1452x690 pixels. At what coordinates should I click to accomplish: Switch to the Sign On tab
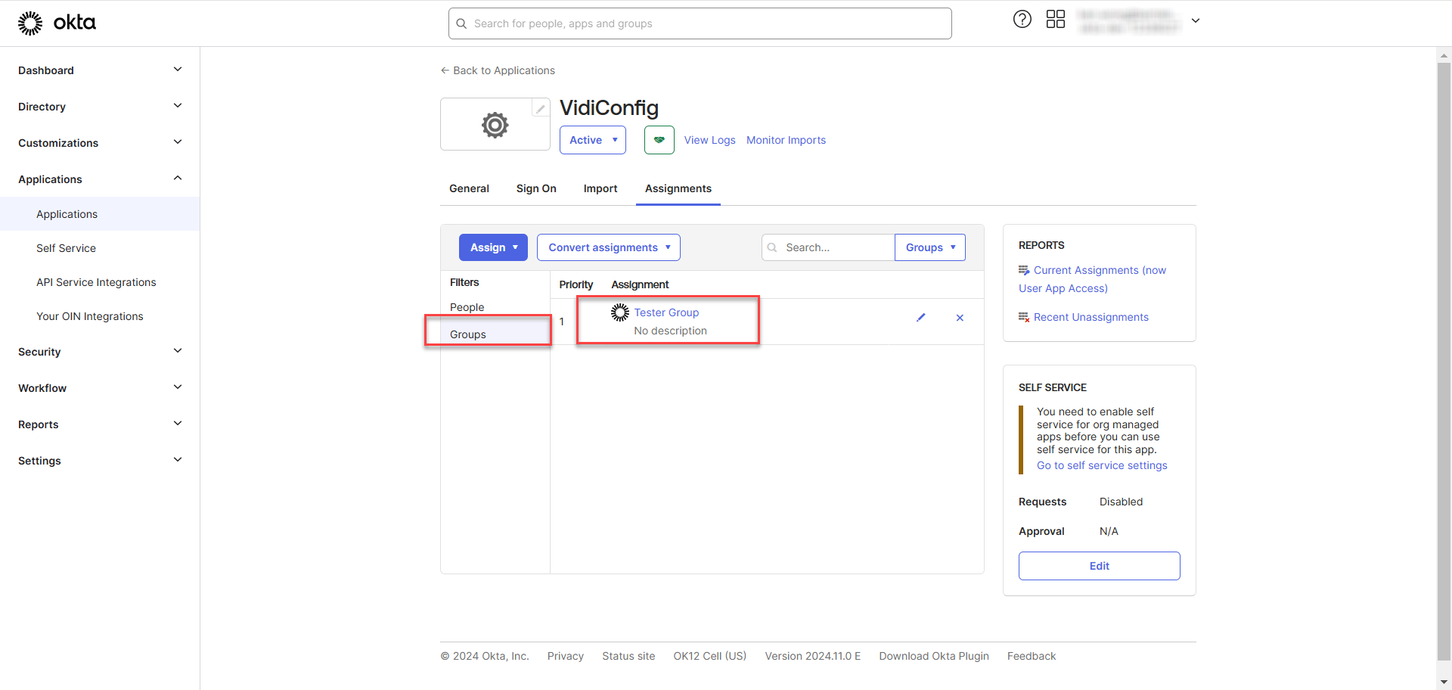tap(535, 188)
